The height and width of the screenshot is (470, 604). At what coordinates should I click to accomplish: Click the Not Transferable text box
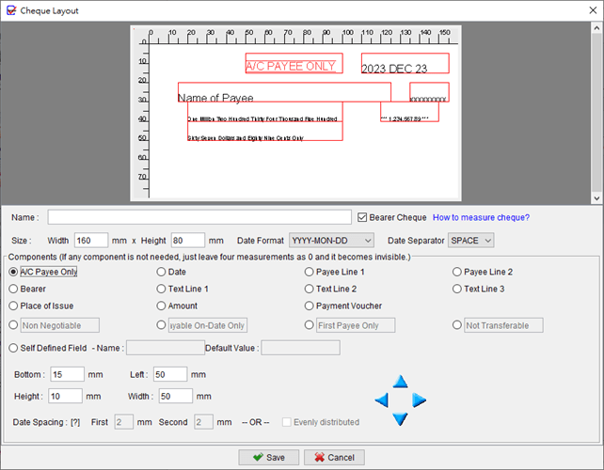click(x=503, y=325)
